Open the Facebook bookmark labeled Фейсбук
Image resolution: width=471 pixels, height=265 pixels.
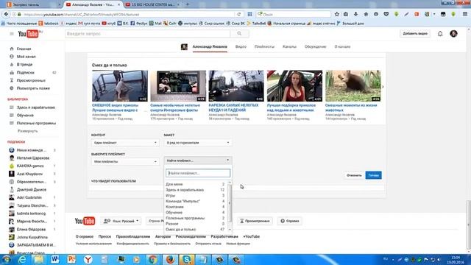(x=139, y=23)
